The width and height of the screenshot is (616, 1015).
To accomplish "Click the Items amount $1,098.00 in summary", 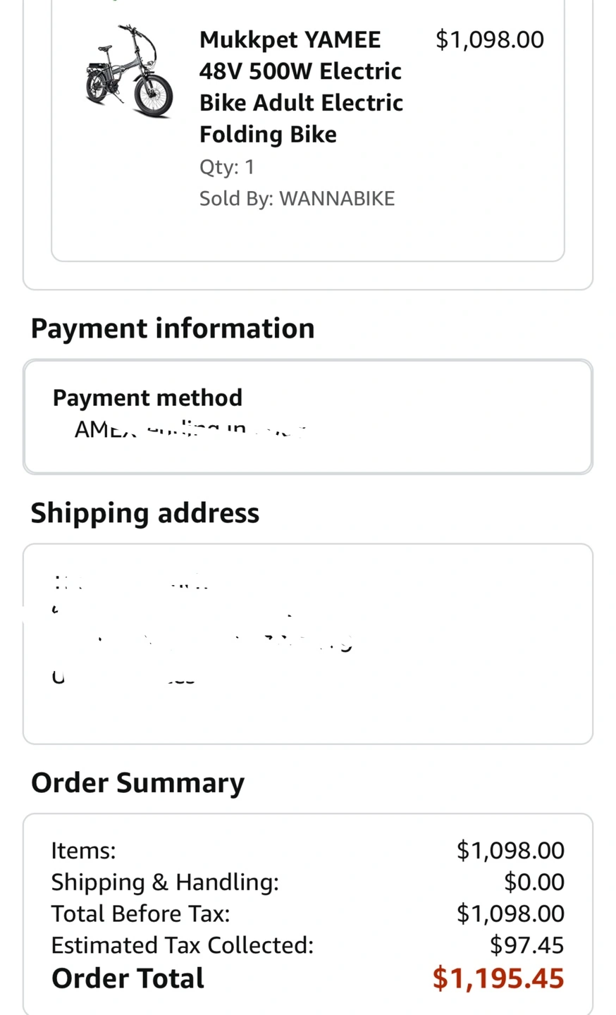I will 510,851.
